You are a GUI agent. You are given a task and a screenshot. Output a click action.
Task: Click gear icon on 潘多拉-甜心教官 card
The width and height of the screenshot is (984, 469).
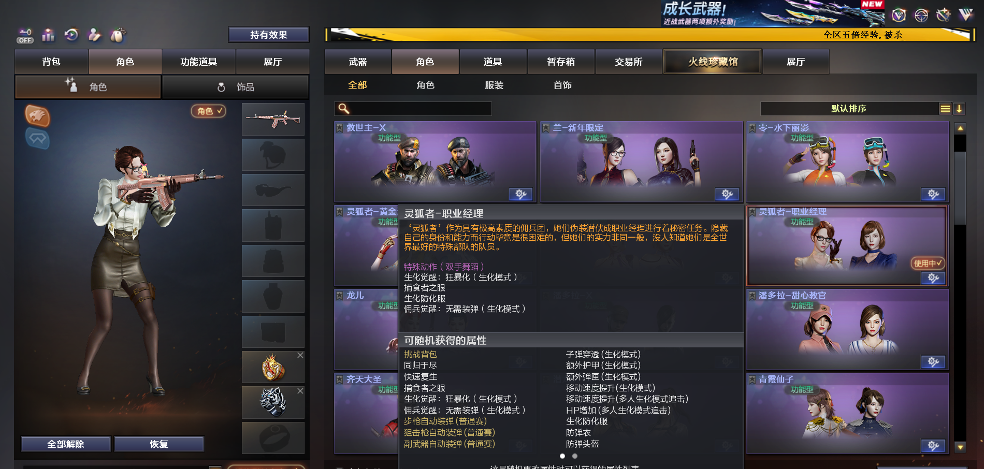(933, 362)
